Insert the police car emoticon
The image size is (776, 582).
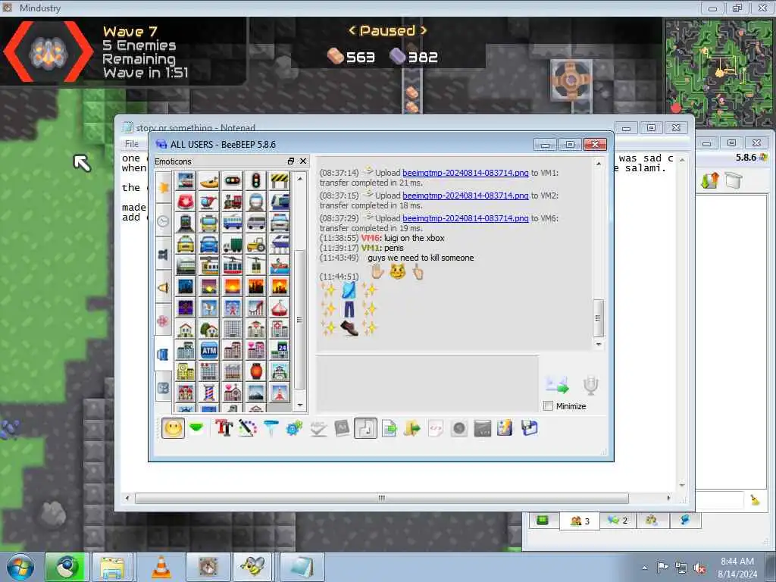point(280,223)
